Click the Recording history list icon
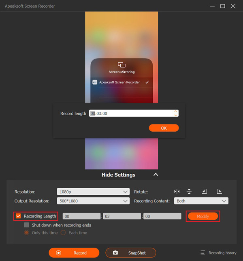The height and width of the screenshot is (261, 243). [x=202, y=253]
